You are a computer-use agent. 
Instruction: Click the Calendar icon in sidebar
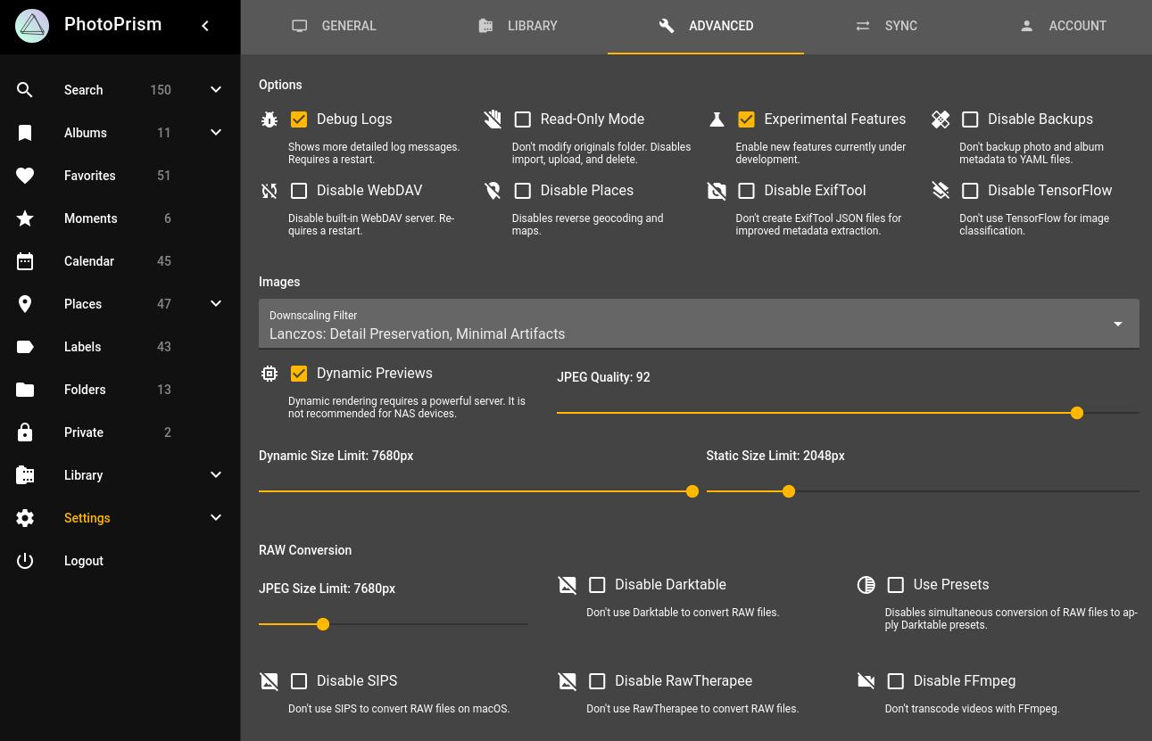tap(25, 261)
